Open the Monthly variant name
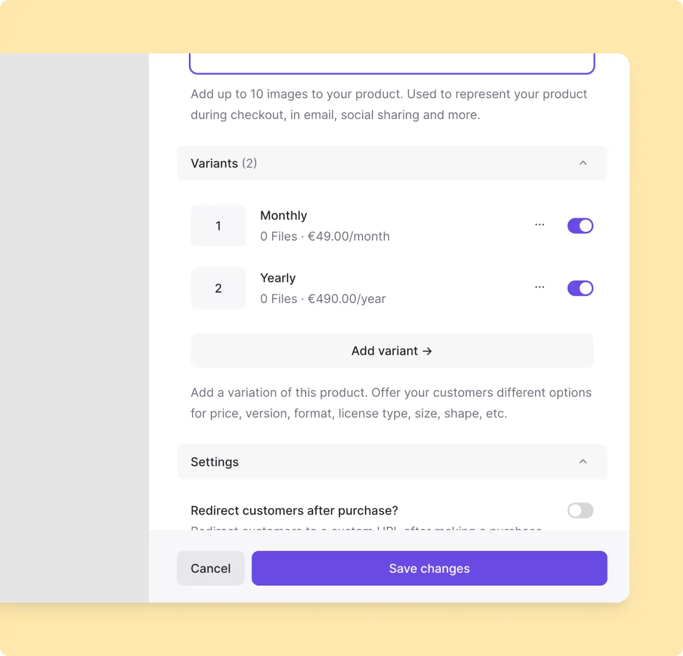The width and height of the screenshot is (683, 656). pyautogui.click(x=283, y=215)
